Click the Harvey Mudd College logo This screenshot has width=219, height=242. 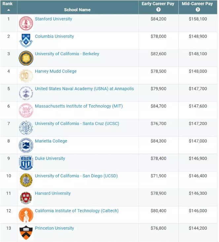26,76
